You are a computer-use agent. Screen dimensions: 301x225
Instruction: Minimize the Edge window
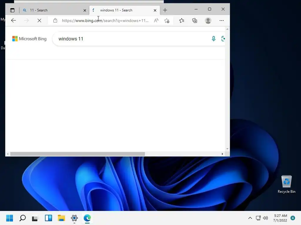[196, 9]
